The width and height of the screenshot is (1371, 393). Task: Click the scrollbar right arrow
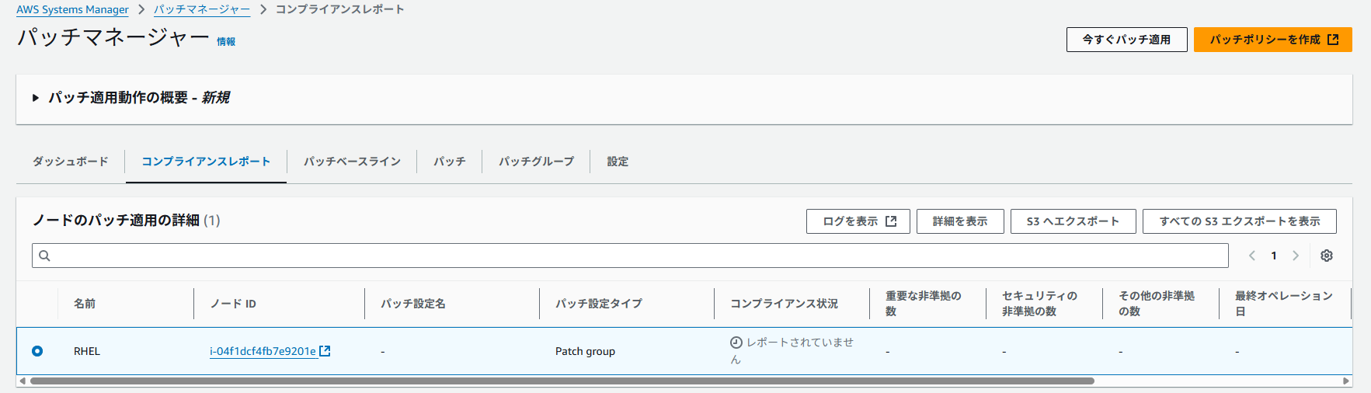(x=1346, y=381)
